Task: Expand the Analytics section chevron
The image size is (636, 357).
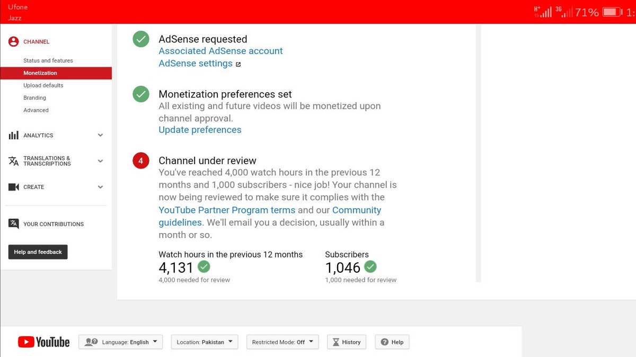Action: click(101, 135)
